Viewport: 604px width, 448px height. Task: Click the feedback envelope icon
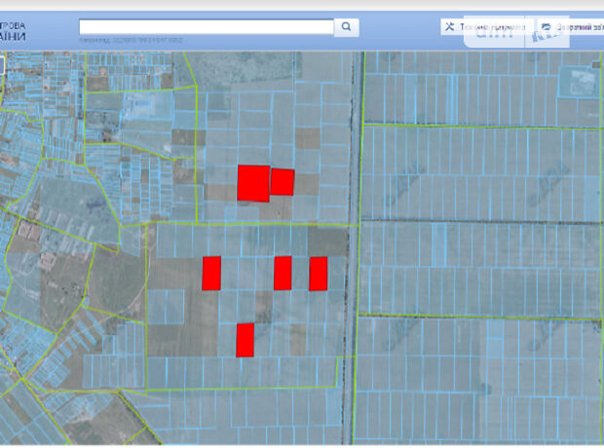click(547, 27)
